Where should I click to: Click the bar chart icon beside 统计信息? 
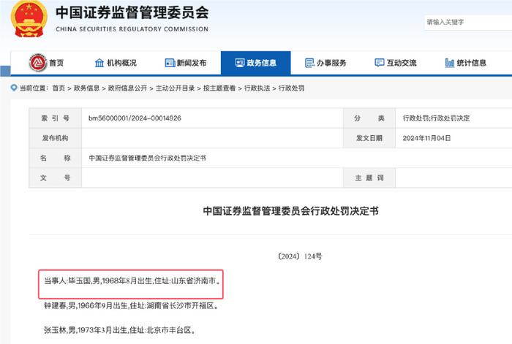(x=450, y=63)
